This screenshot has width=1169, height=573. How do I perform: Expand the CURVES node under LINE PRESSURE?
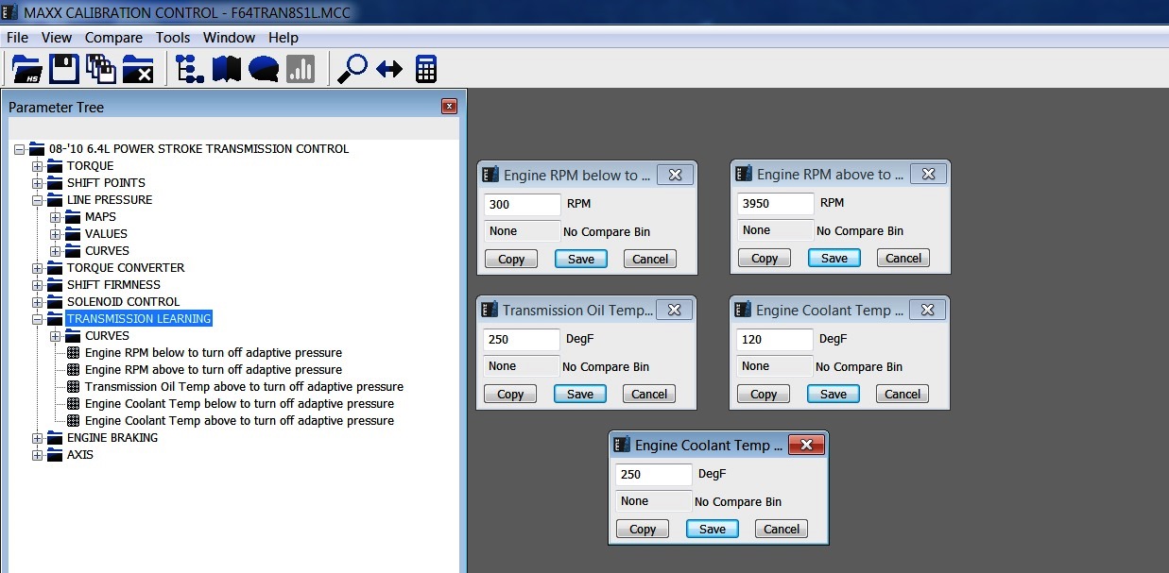click(x=56, y=251)
